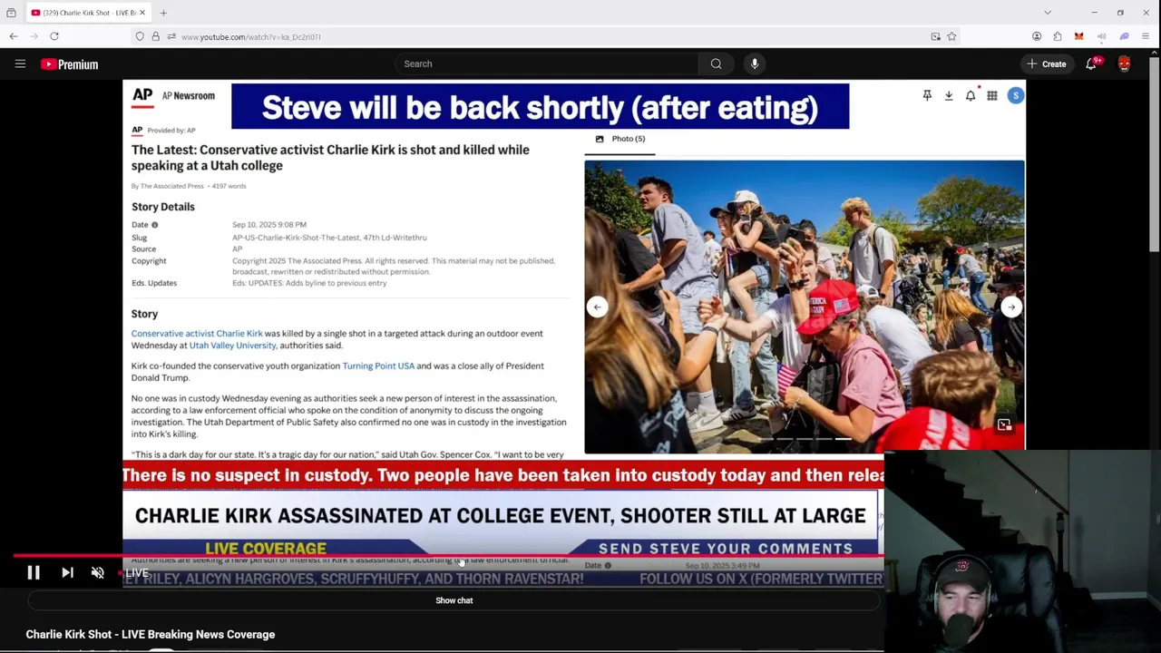Image resolution: width=1161 pixels, height=653 pixels.
Task: Open a new browser tab
Action: (x=164, y=13)
